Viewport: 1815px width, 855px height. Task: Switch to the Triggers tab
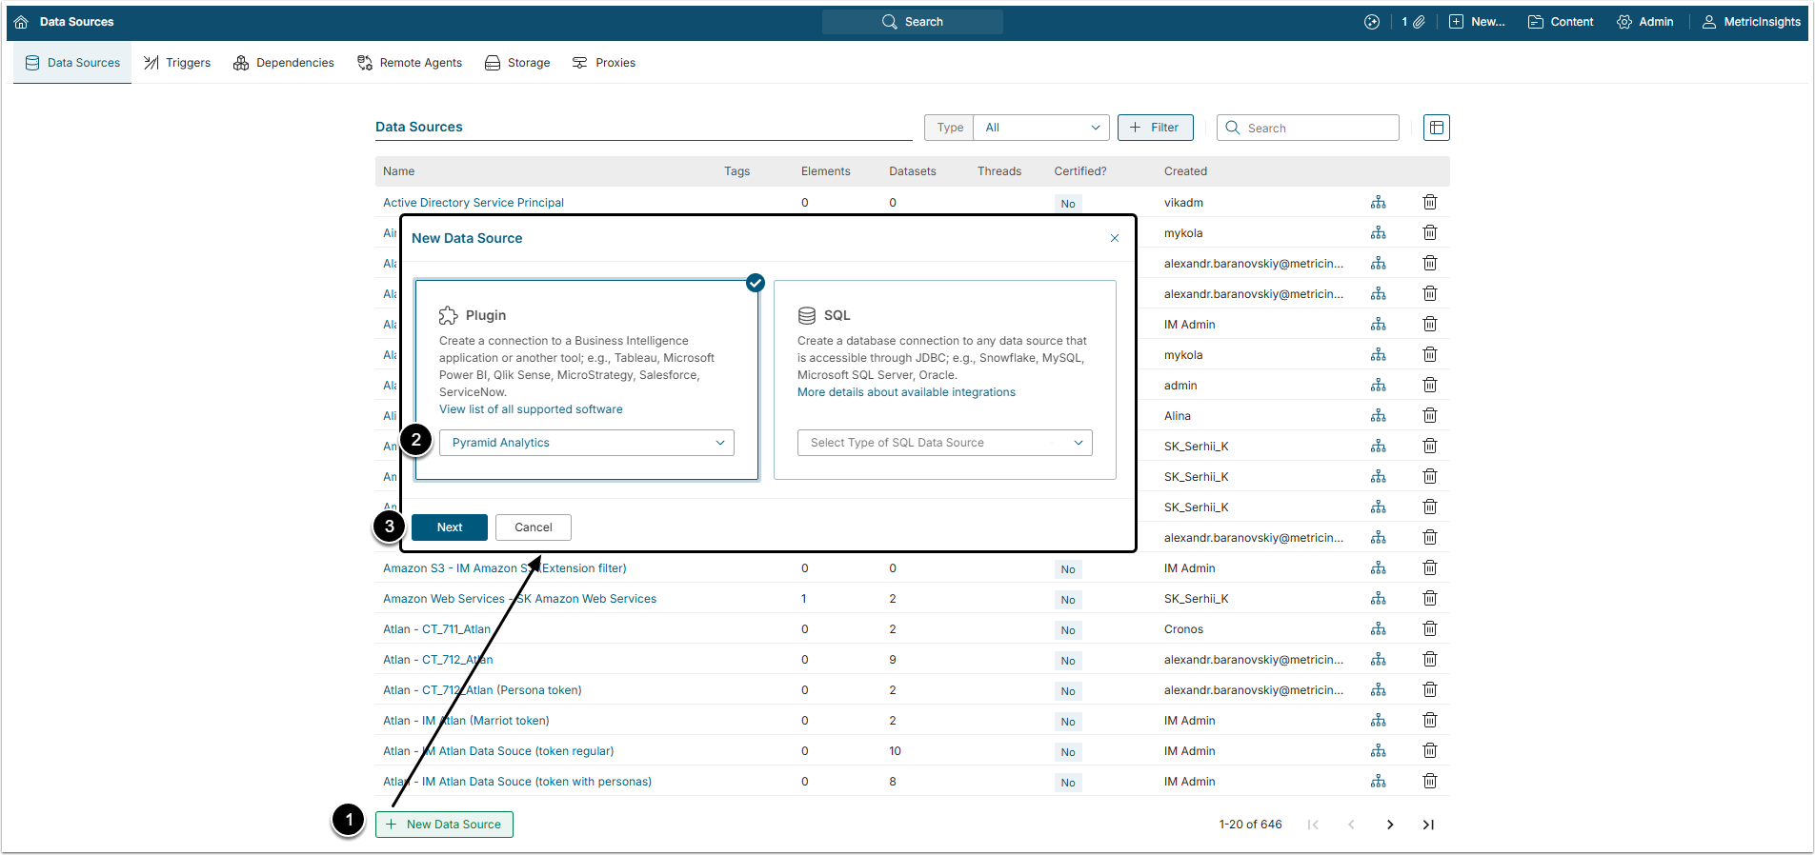click(x=177, y=63)
